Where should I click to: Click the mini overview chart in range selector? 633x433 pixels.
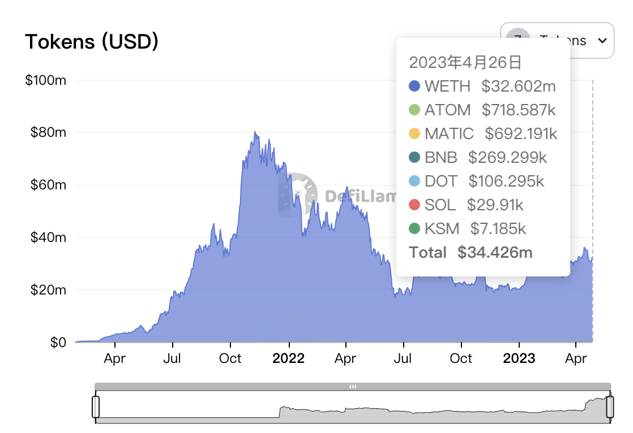click(353, 407)
